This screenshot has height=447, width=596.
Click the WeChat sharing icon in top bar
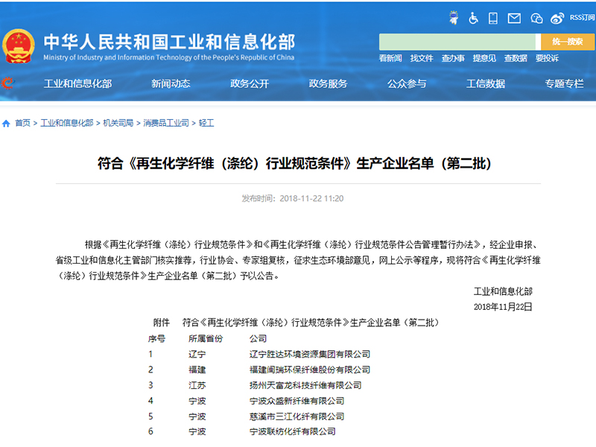coord(536,17)
